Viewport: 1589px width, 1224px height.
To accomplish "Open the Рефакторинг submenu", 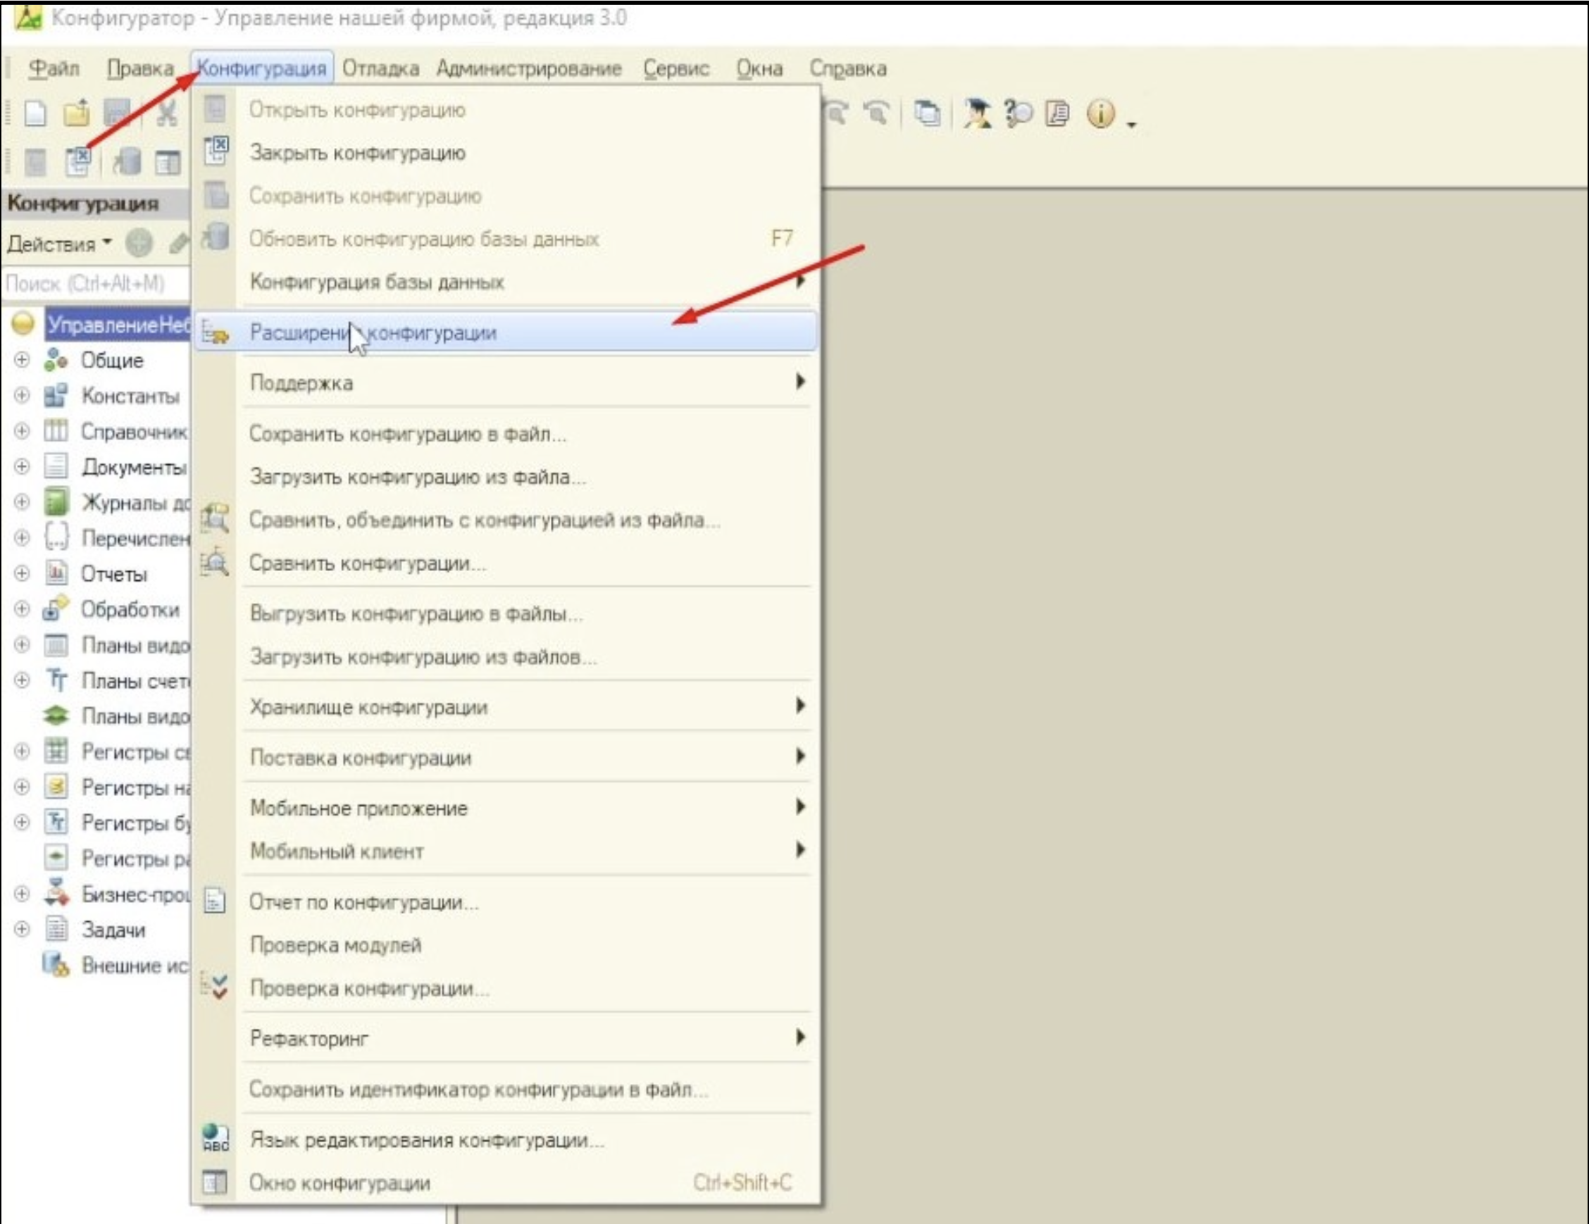I will point(506,1038).
